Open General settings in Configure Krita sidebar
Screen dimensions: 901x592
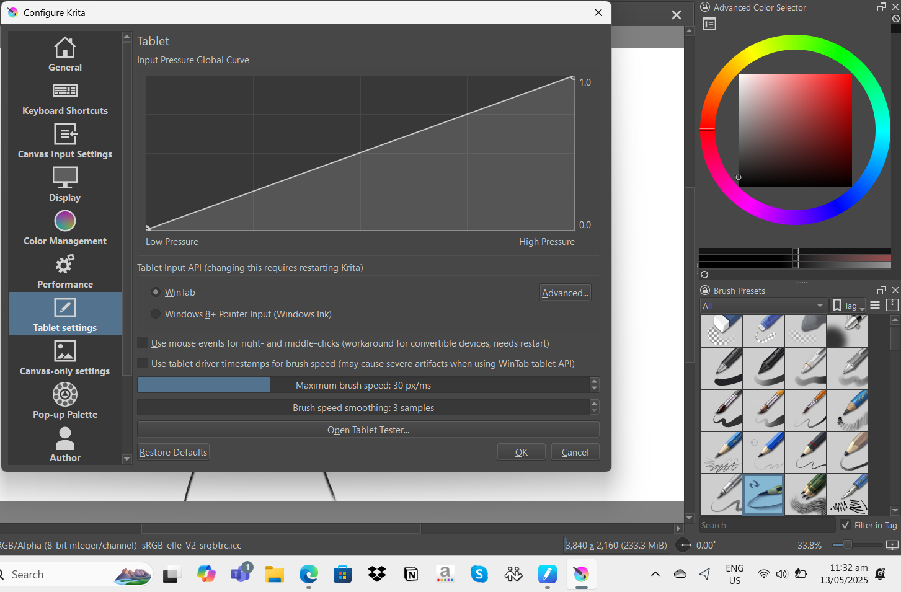point(65,54)
